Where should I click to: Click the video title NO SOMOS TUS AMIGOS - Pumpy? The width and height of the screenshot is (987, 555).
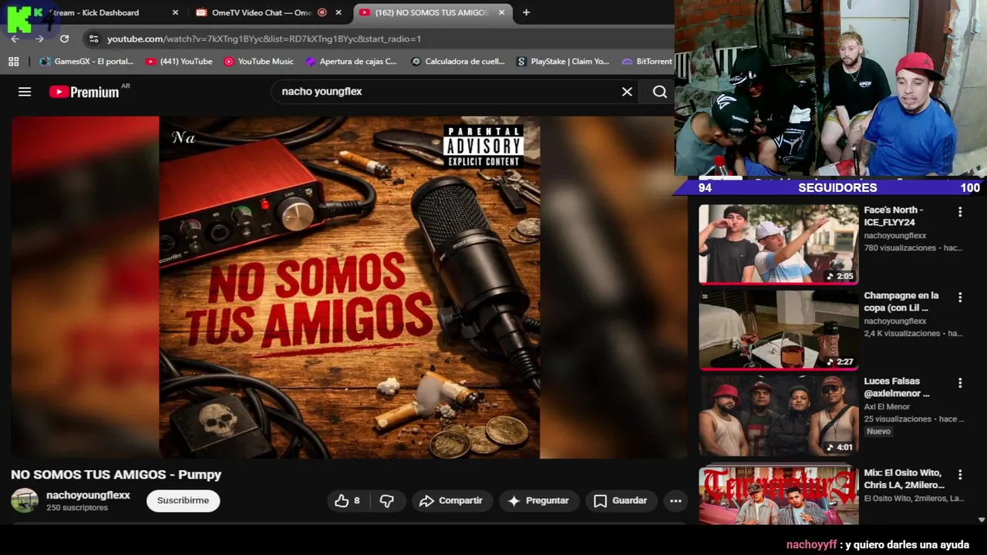click(116, 475)
